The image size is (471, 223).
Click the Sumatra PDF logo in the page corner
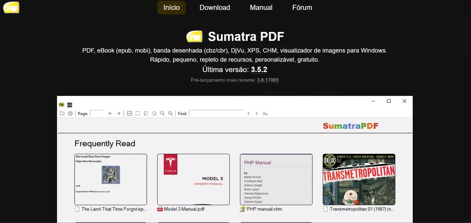pyautogui.click(x=11, y=8)
